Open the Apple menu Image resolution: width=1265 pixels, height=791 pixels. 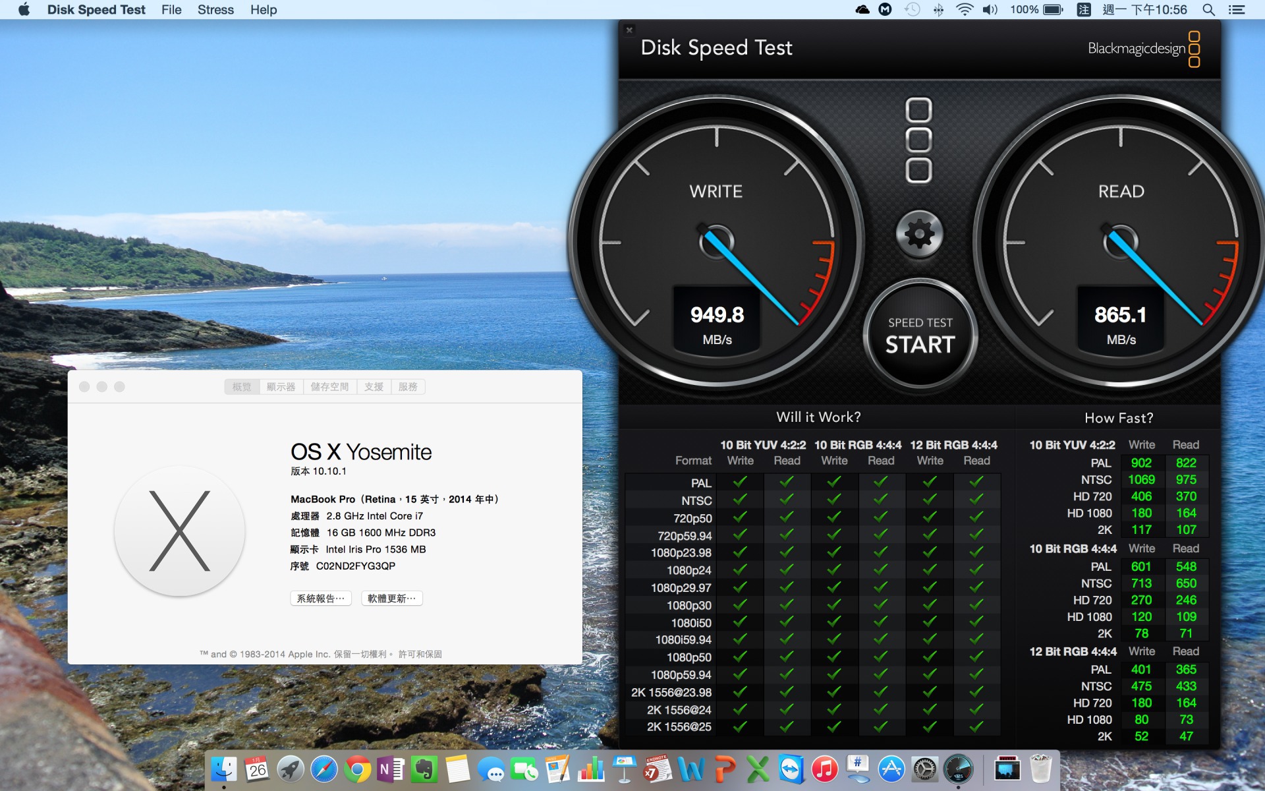pyautogui.click(x=24, y=9)
